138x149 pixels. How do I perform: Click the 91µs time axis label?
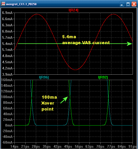point(133,146)
